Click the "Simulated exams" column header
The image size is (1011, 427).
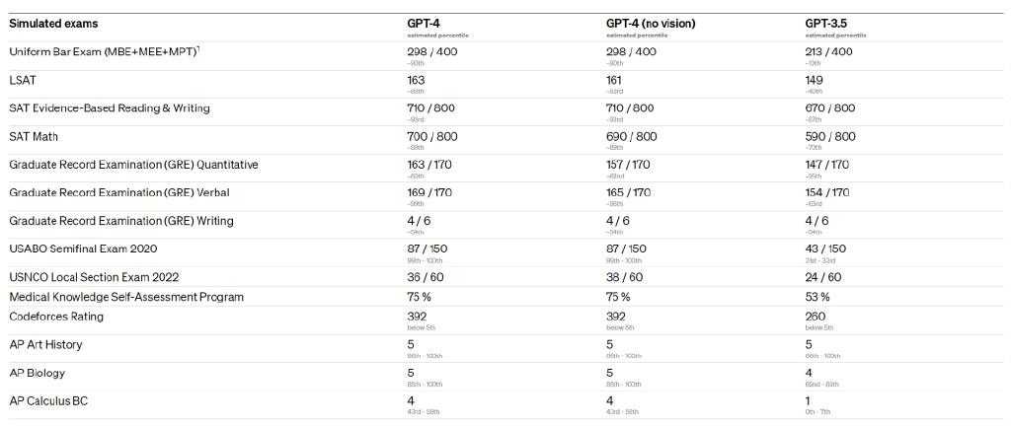pos(53,24)
